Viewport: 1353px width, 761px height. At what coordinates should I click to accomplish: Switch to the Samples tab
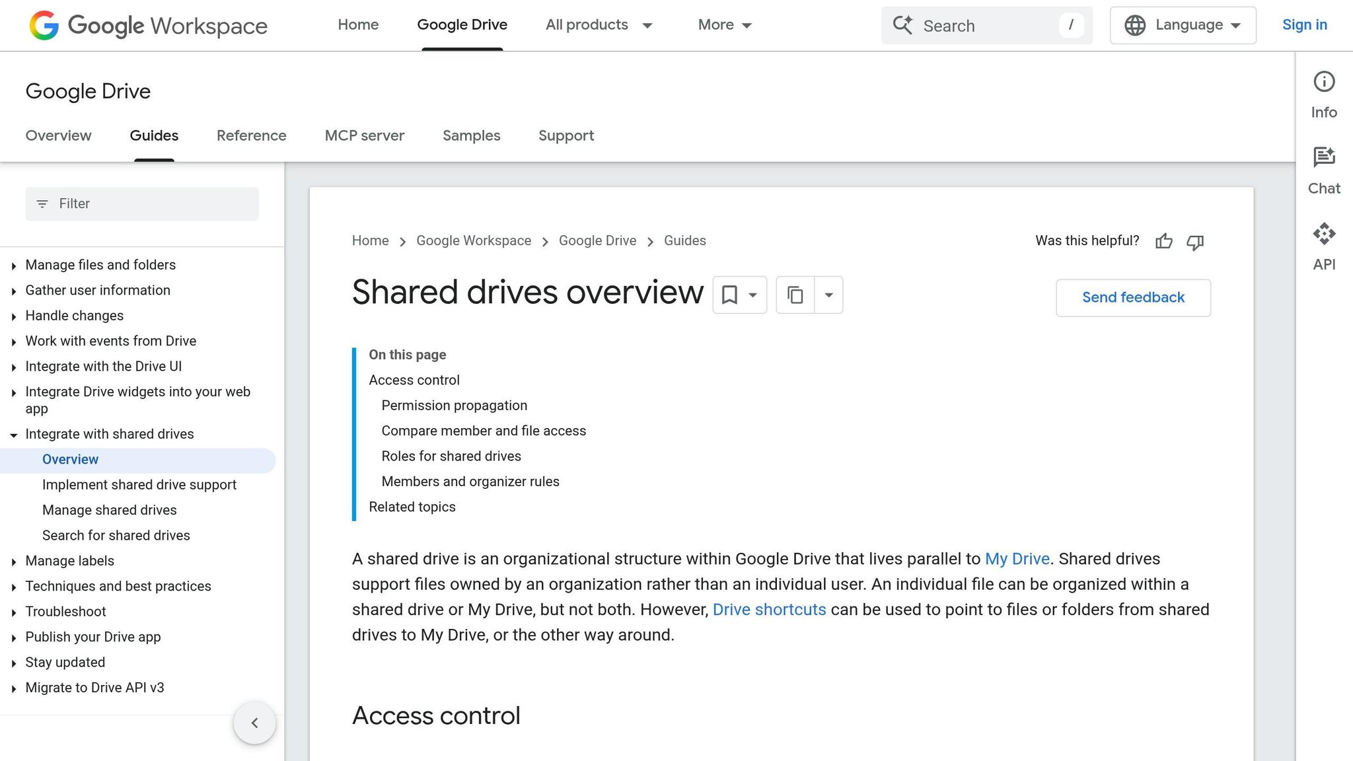point(471,135)
